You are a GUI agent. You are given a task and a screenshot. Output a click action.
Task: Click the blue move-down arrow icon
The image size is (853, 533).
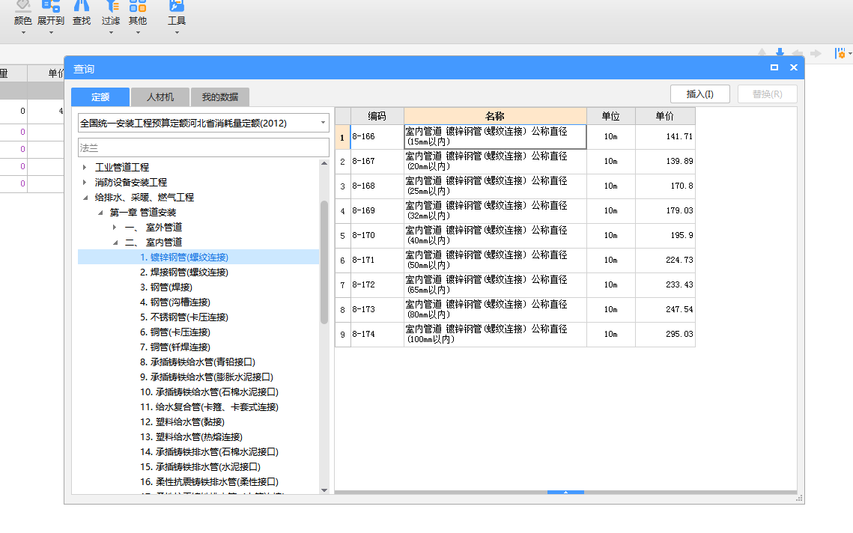780,52
